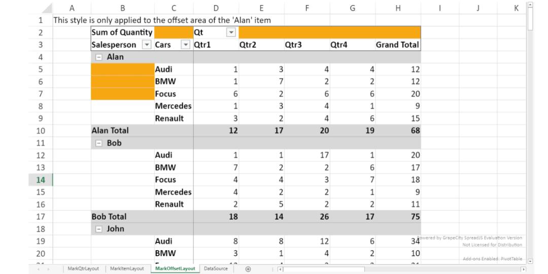The height and width of the screenshot is (274, 548).
Task: Click the 'Sum of Quantity' cell
Action: pos(122,32)
